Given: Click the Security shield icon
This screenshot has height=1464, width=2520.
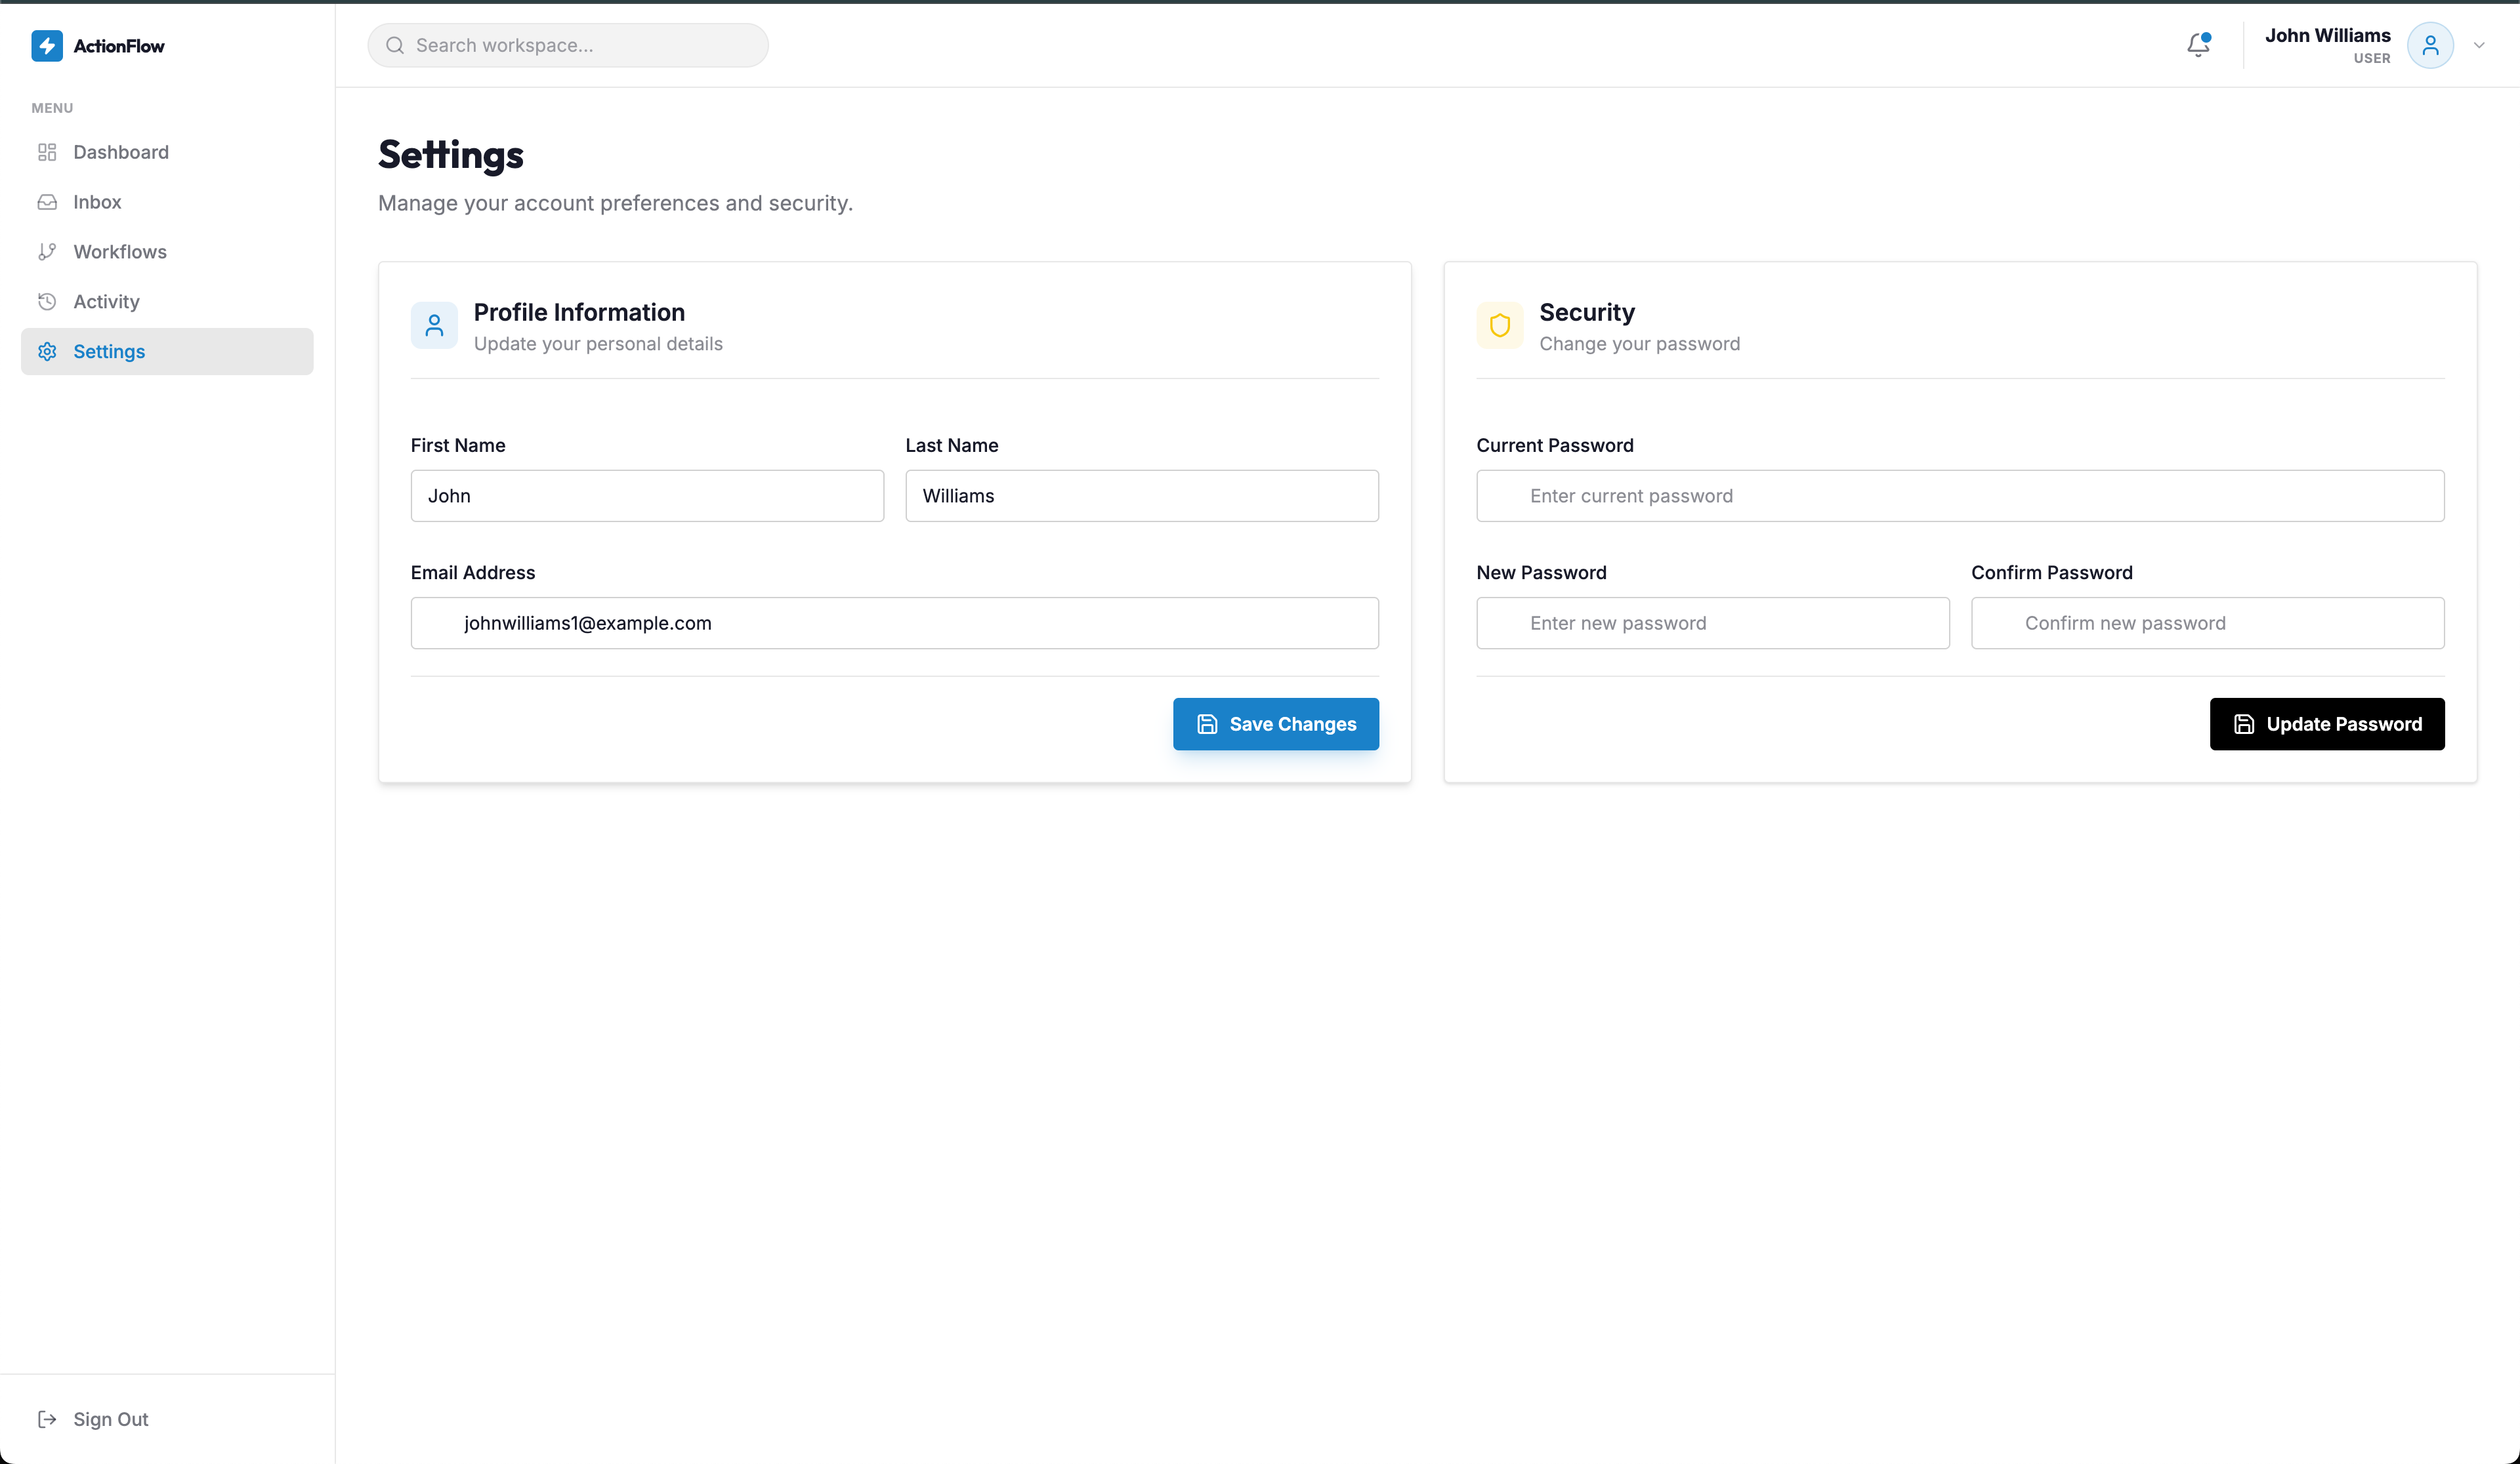Looking at the screenshot, I should pyautogui.click(x=1500, y=325).
